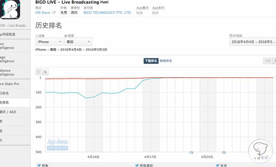
Task: Click the N/A value under App集合
Action: click(139, 13)
